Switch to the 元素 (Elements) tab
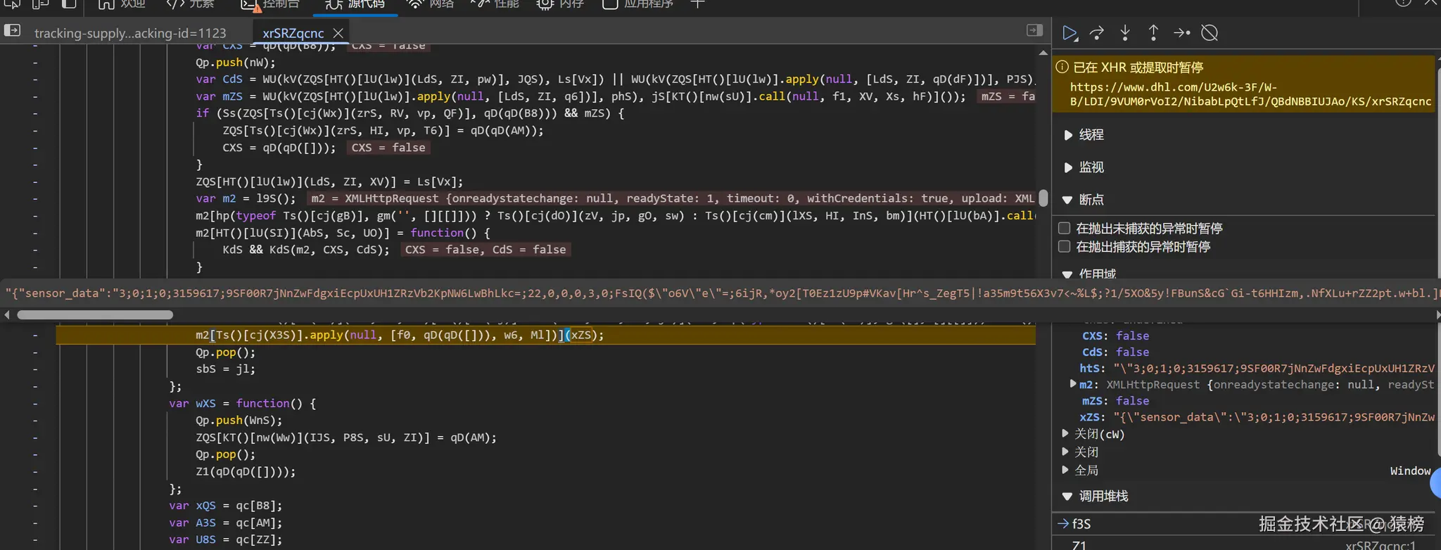 pyautogui.click(x=190, y=4)
